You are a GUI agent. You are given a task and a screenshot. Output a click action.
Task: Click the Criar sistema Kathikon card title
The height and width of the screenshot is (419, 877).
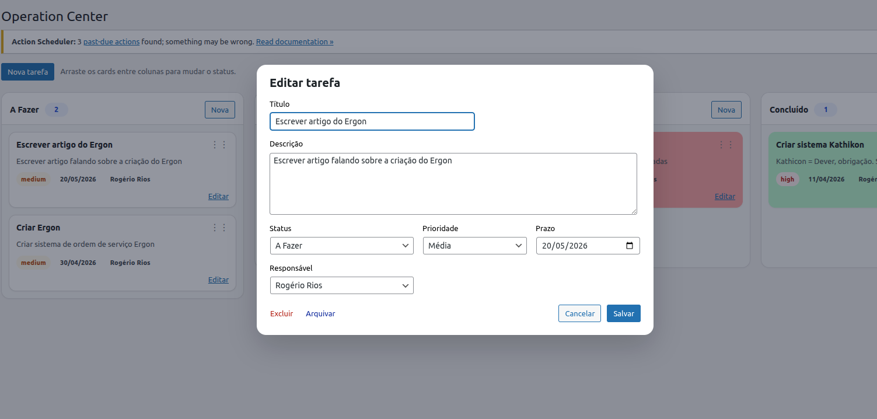pyautogui.click(x=820, y=144)
